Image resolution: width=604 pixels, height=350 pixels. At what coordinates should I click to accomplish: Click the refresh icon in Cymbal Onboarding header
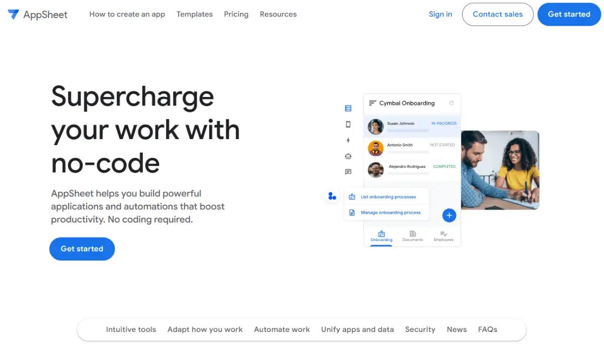(x=451, y=103)
